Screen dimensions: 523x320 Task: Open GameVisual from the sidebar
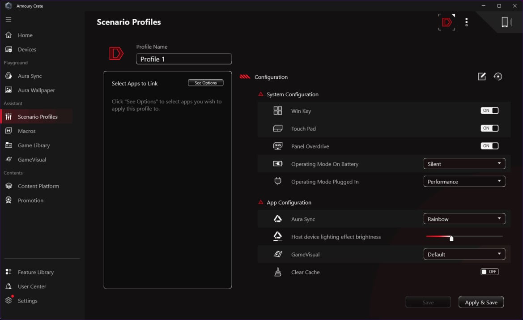tap(32, 159)
